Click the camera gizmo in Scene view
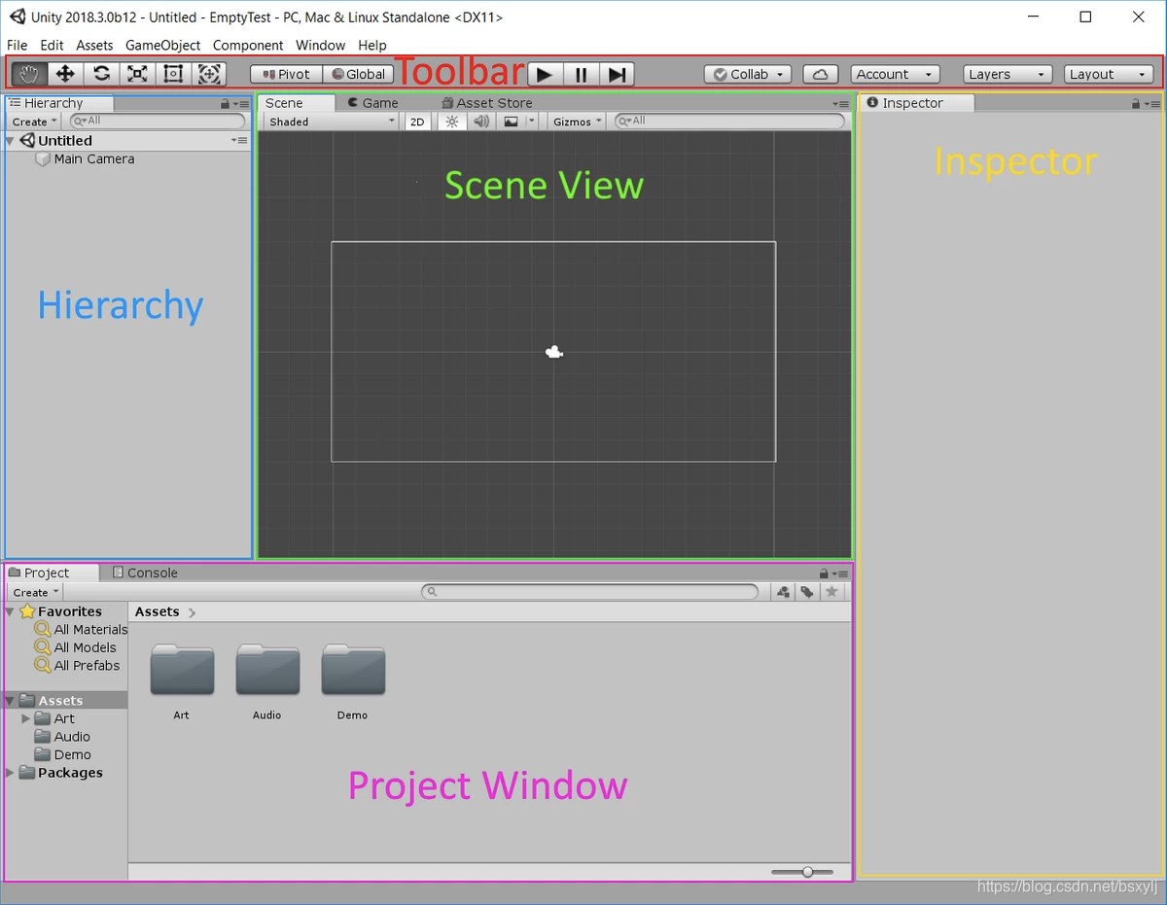The width and height of the screenshot is (1167, 905). click(x=554, y=352)
